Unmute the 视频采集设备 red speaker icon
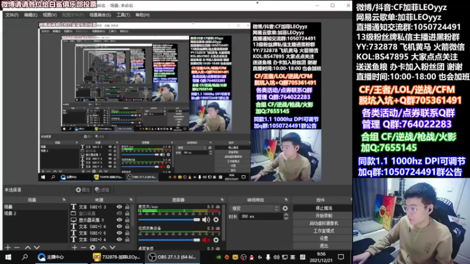Viewport: 470px width, 264px height. click(206, 240)
